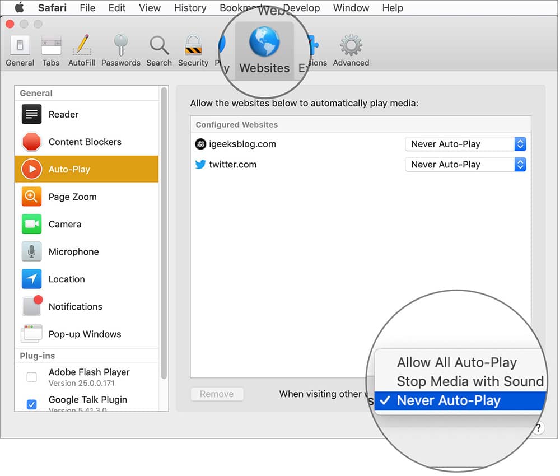Image resolution: width=560 pixels, height=476 pixels.
Task: Open the Auto-Play dropdown for igeeksblog.com
Action: [x=465, y=144]
